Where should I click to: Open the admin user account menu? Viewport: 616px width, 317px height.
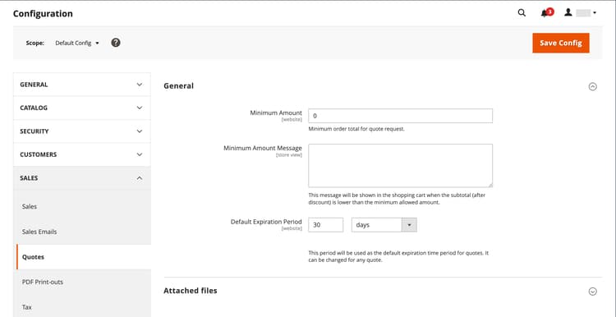coord(580,13)
